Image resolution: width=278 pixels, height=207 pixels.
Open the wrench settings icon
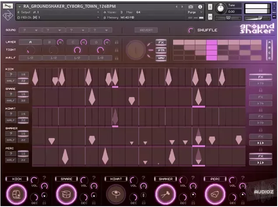coord(7,6)
